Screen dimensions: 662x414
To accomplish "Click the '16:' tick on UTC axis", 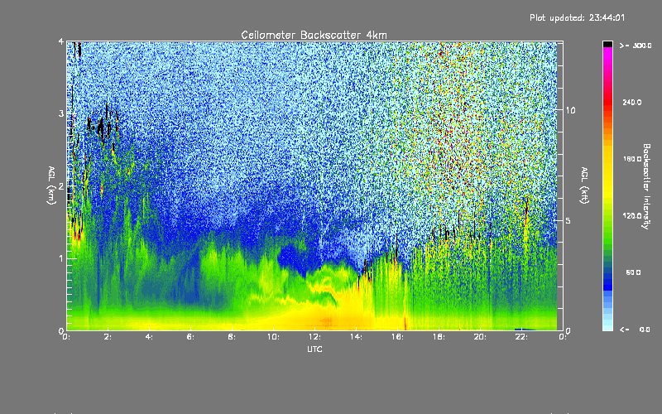I will click(397, 337).
